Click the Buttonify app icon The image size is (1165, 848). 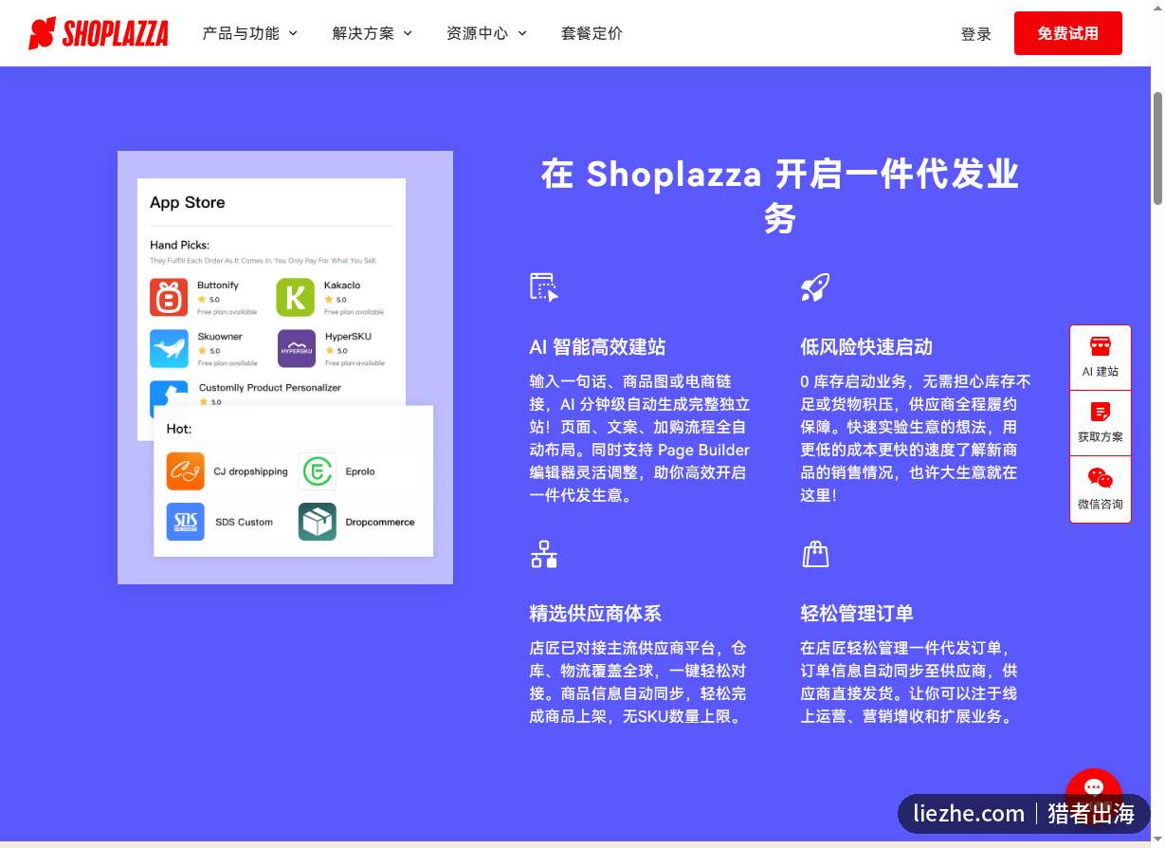(169, 297)
